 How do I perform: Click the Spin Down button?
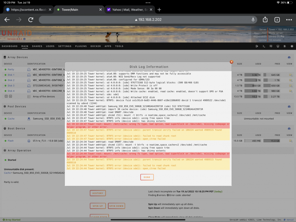(x=116, y=206)
